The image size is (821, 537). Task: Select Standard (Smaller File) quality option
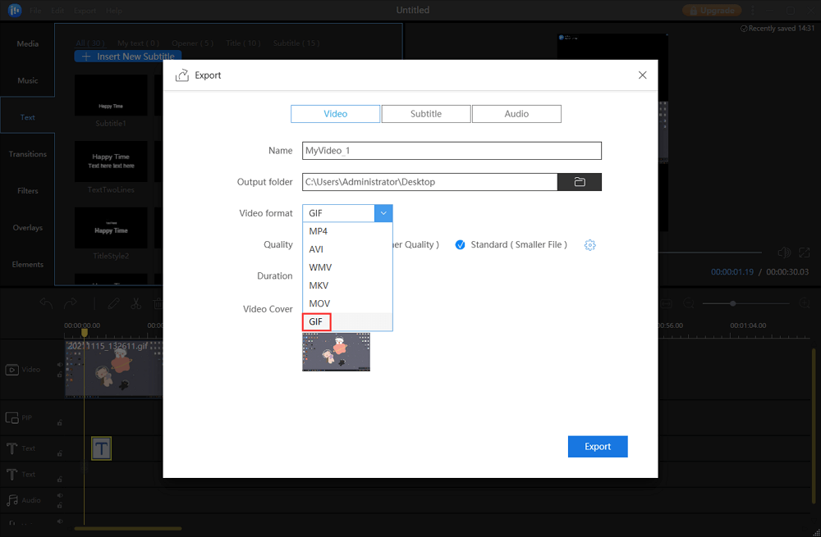click(511, 244)
